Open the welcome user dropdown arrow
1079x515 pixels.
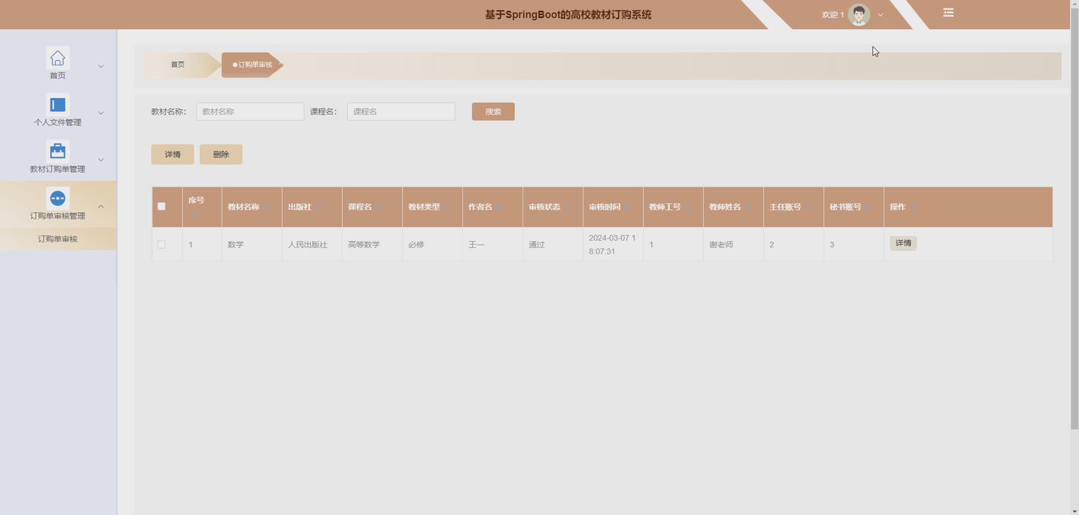point(879,15)
